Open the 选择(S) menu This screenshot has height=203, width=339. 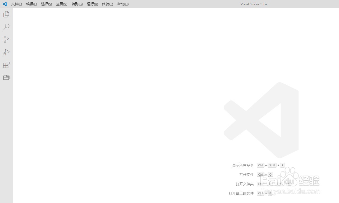[47, 4]
